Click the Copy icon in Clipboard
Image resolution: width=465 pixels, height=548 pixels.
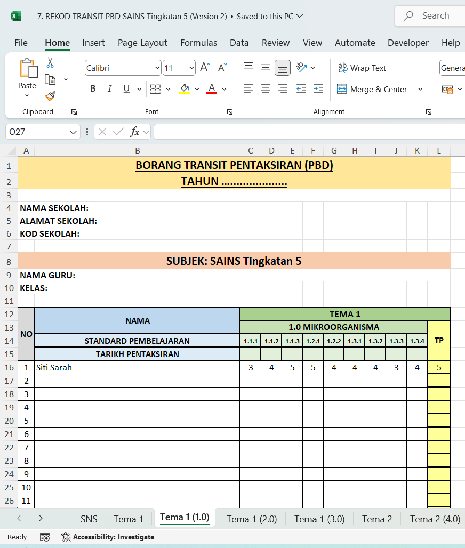click(x=50, y=79)
